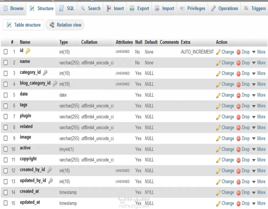Click Drop link for copyright column
Viewport: 268px width, 209px height.
click(x=246, y=160)
